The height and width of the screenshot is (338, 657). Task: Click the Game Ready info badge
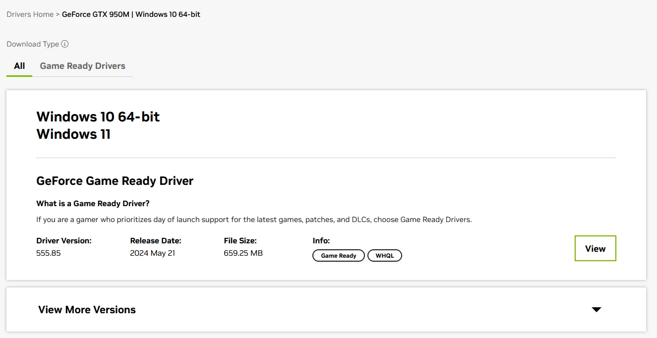(339, 256)
